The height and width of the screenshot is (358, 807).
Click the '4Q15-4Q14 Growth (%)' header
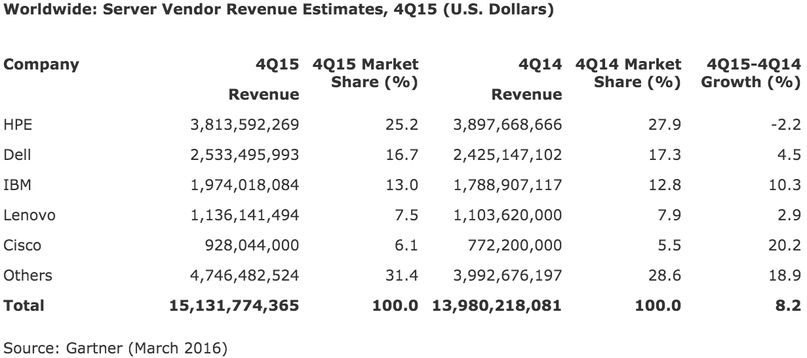[x=751, y=73]
